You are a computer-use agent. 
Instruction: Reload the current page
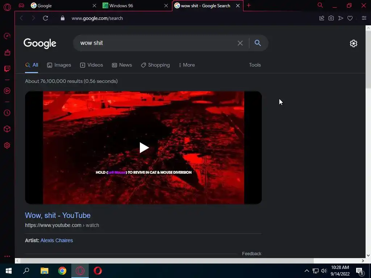coord(45,18)
